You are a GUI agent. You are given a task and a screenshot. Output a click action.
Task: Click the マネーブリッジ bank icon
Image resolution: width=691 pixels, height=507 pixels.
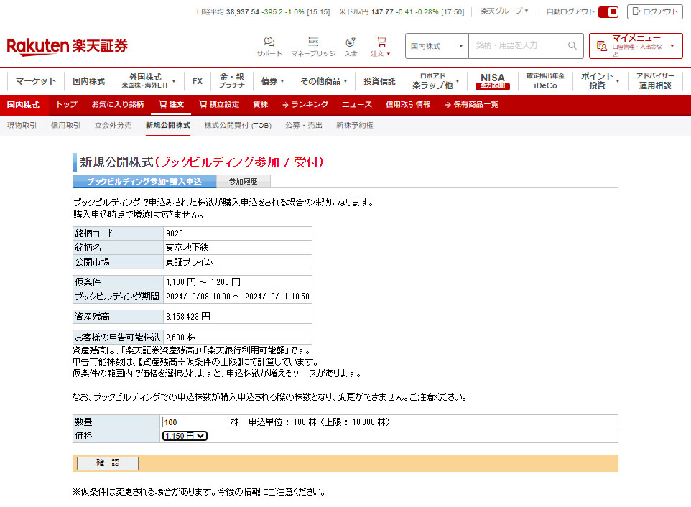pos(313,42)
